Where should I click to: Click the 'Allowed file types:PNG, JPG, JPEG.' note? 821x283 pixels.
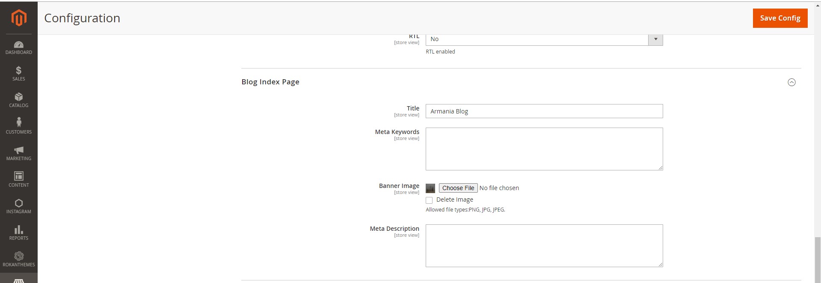(x=465, y=210)
